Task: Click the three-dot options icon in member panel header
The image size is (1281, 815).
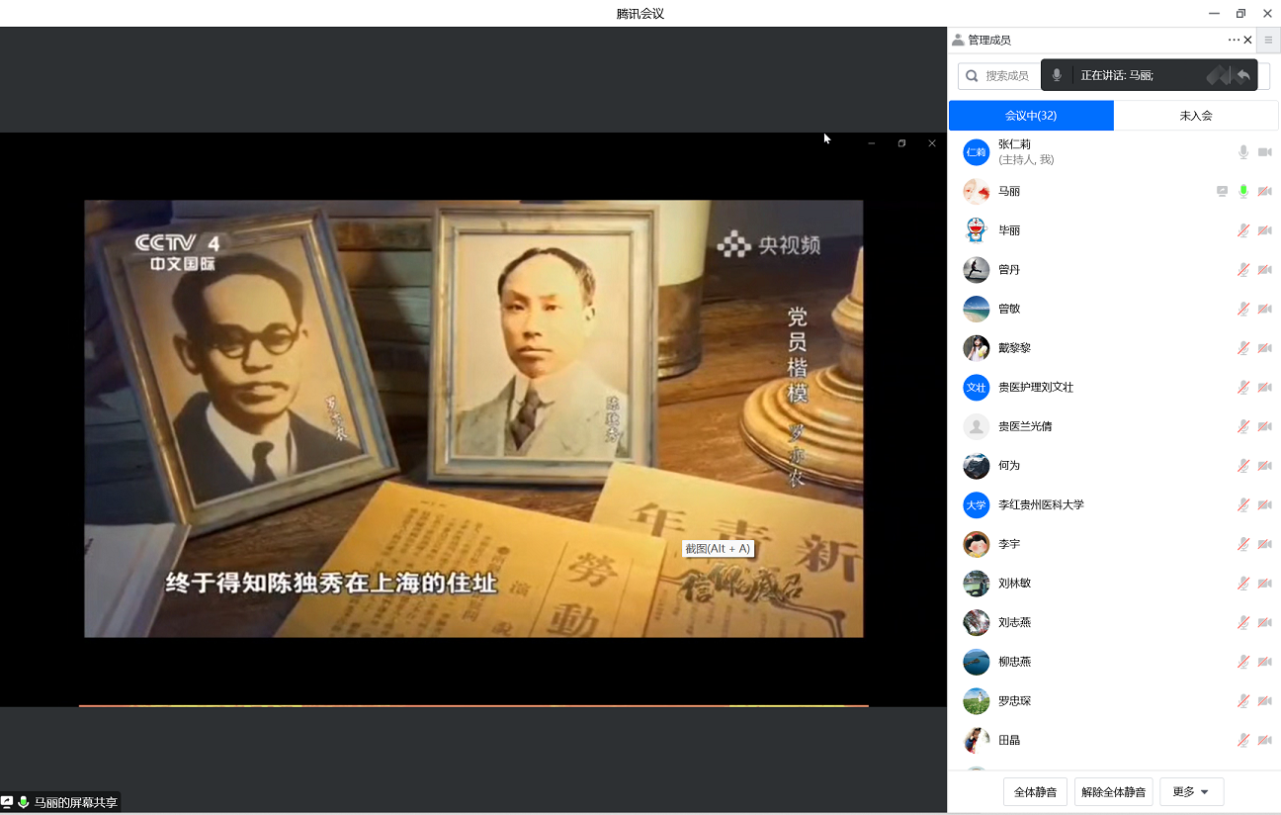Action: click(x=1233, y=41)
